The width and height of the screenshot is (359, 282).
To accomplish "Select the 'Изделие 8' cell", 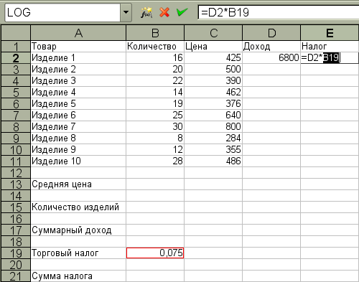I will [78, 138].
